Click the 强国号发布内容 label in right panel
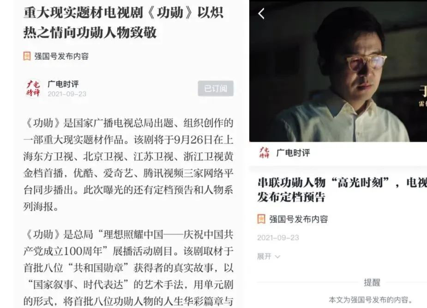427x308 pixels. (299, 219)
